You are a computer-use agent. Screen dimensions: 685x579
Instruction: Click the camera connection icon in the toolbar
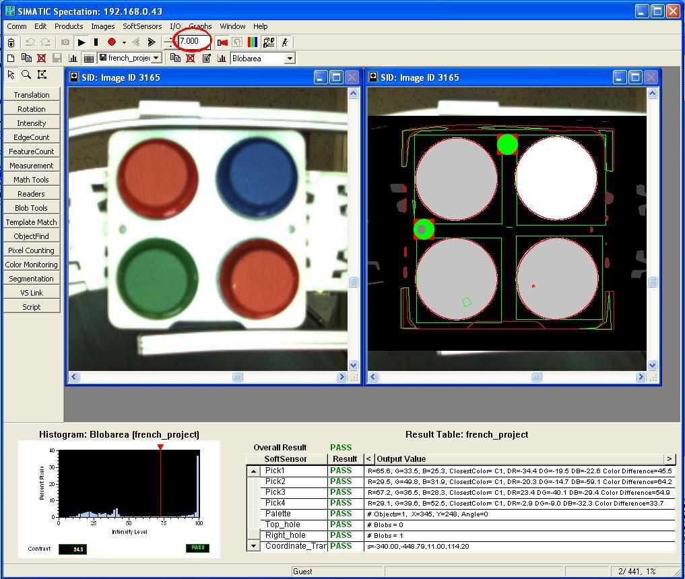pyautogui.click(x=11, y=42)
